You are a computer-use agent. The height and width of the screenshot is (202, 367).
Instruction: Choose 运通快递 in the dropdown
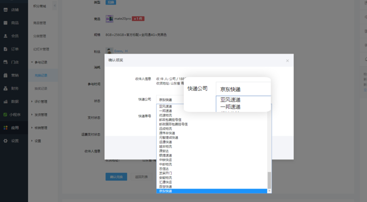212,142
